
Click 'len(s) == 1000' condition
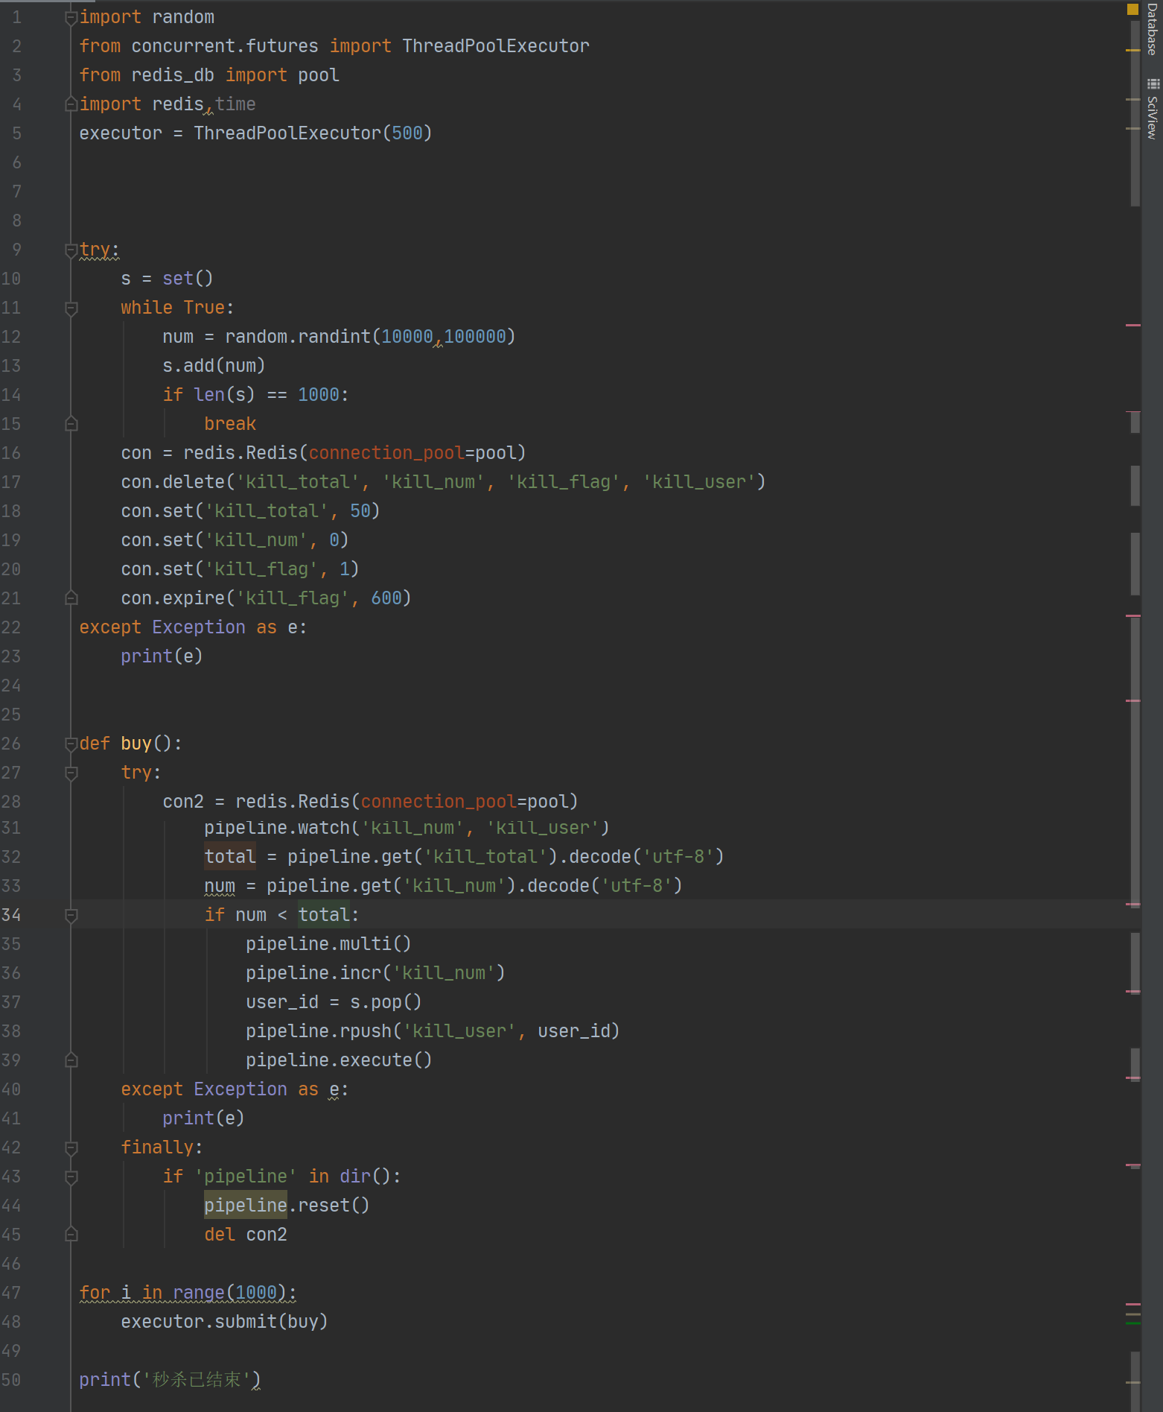pos(267,395)
